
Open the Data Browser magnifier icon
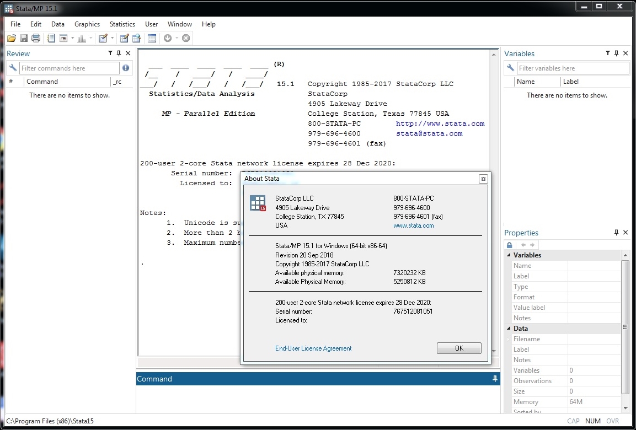coord(137,39)
